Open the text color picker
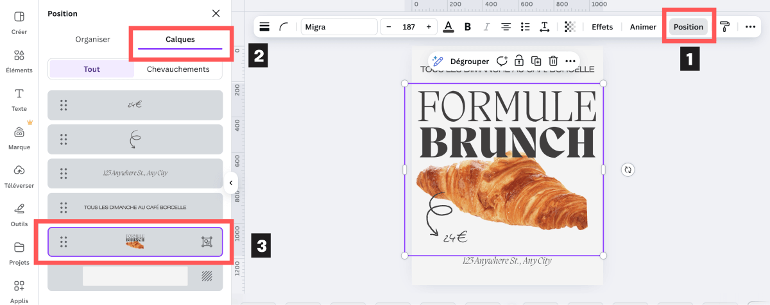This screenshot has height=305, width=770. [448, 27]
